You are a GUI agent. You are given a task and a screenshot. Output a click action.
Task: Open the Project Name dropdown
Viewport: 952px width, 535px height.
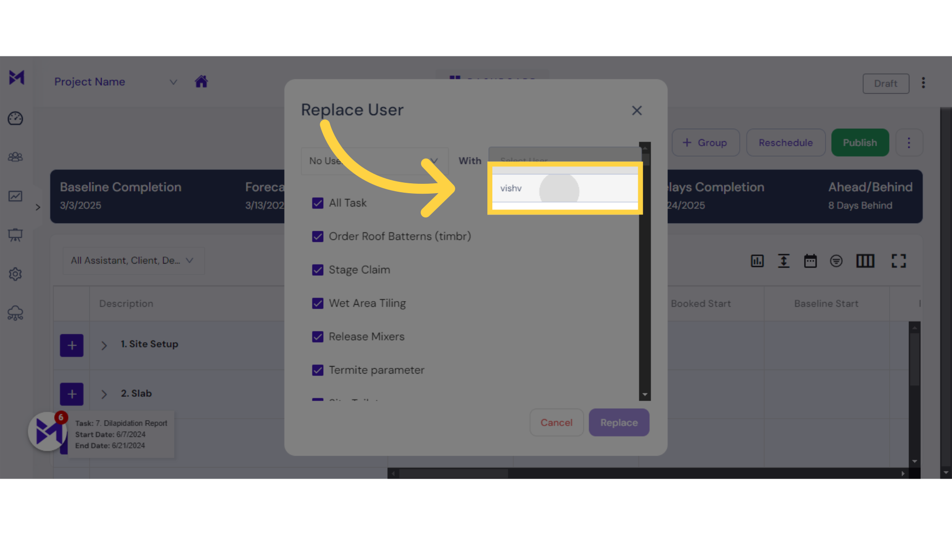point(116,82)
